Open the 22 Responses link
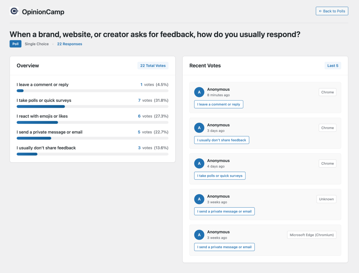The height and width of the screenshot is (273, 359). pyautogui.click(x=69, y=44)
